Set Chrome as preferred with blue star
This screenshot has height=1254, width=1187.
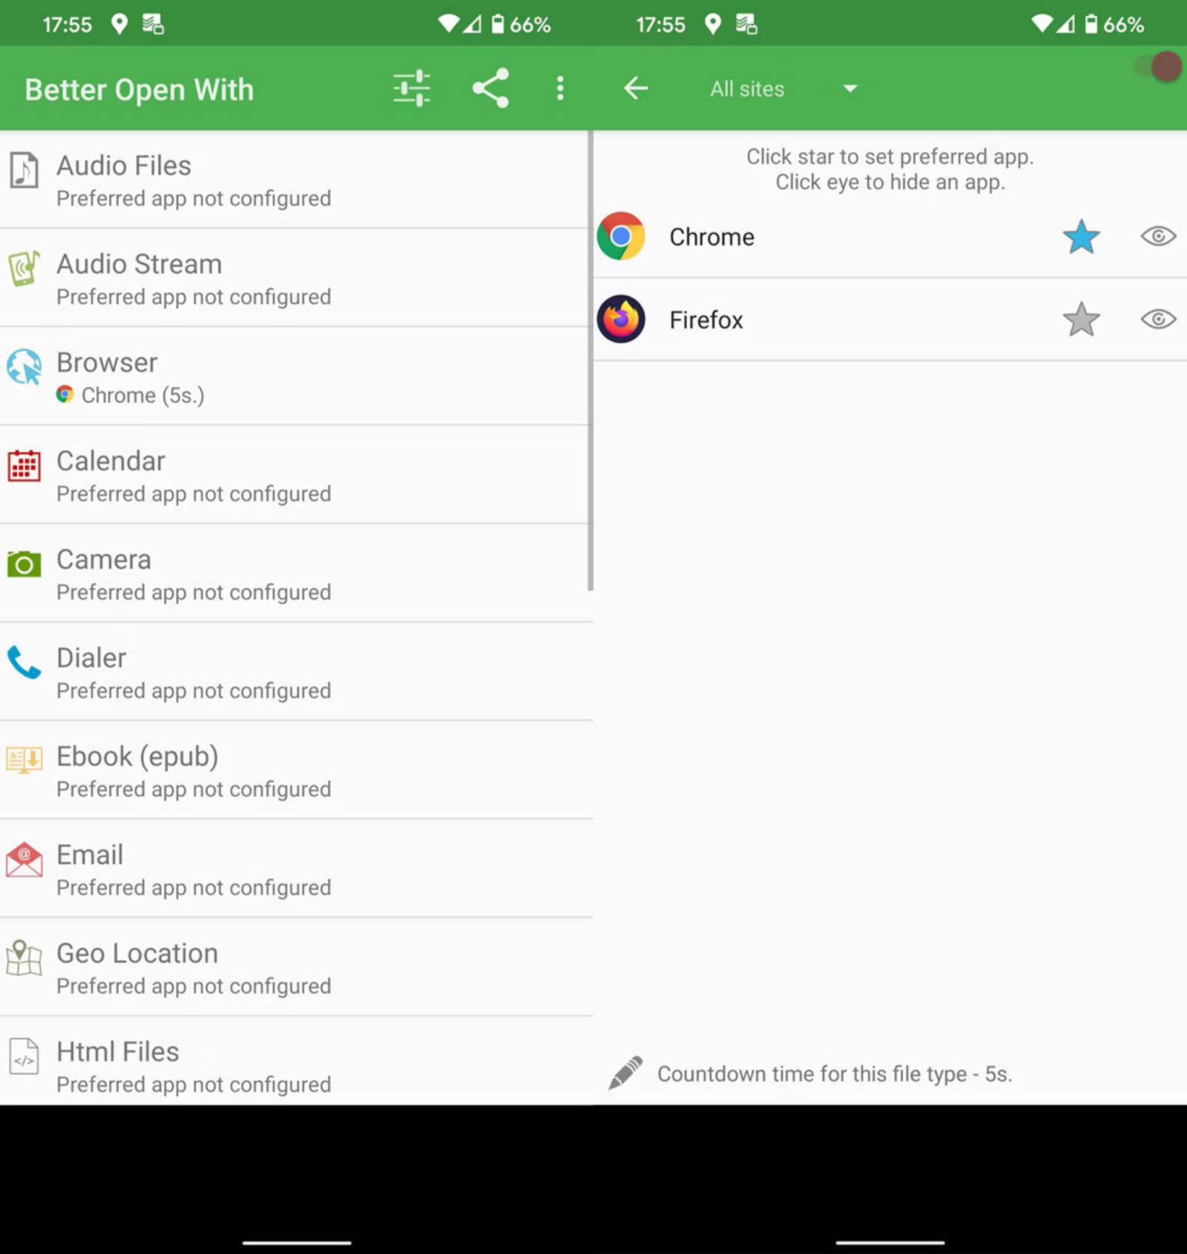[x=1081, y=237]
